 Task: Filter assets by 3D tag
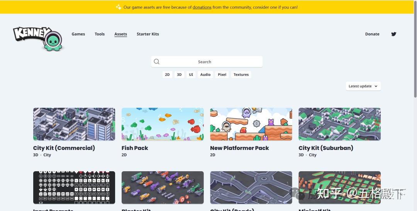pos(179,75)
